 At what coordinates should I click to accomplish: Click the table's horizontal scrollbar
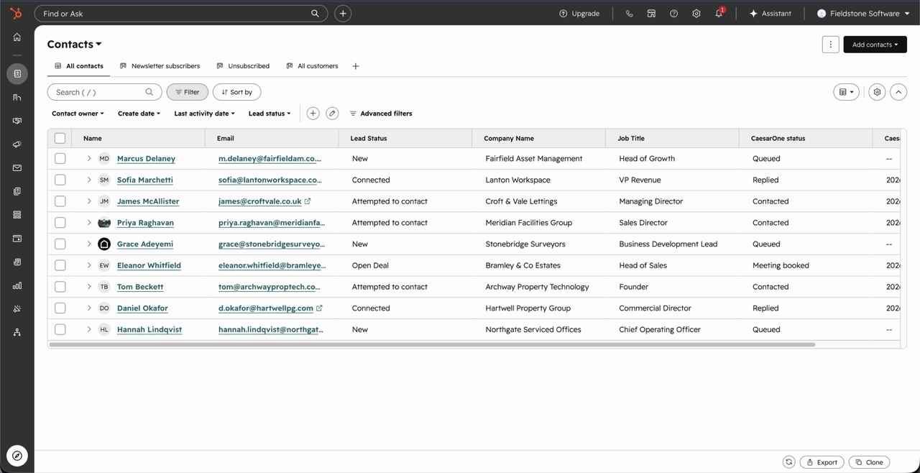(432, 344)
